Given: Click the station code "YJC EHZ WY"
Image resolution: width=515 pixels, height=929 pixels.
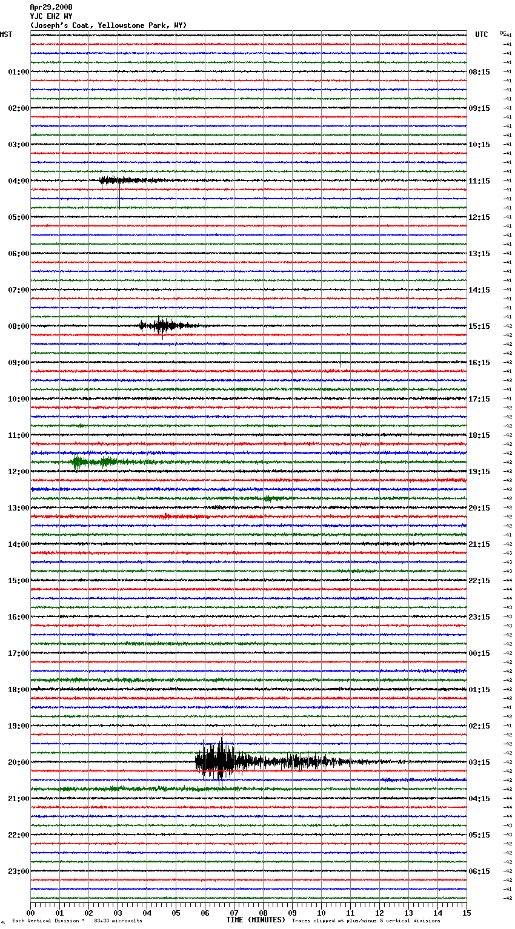Looking at the screenshot, I should click(x=51, y=16).
